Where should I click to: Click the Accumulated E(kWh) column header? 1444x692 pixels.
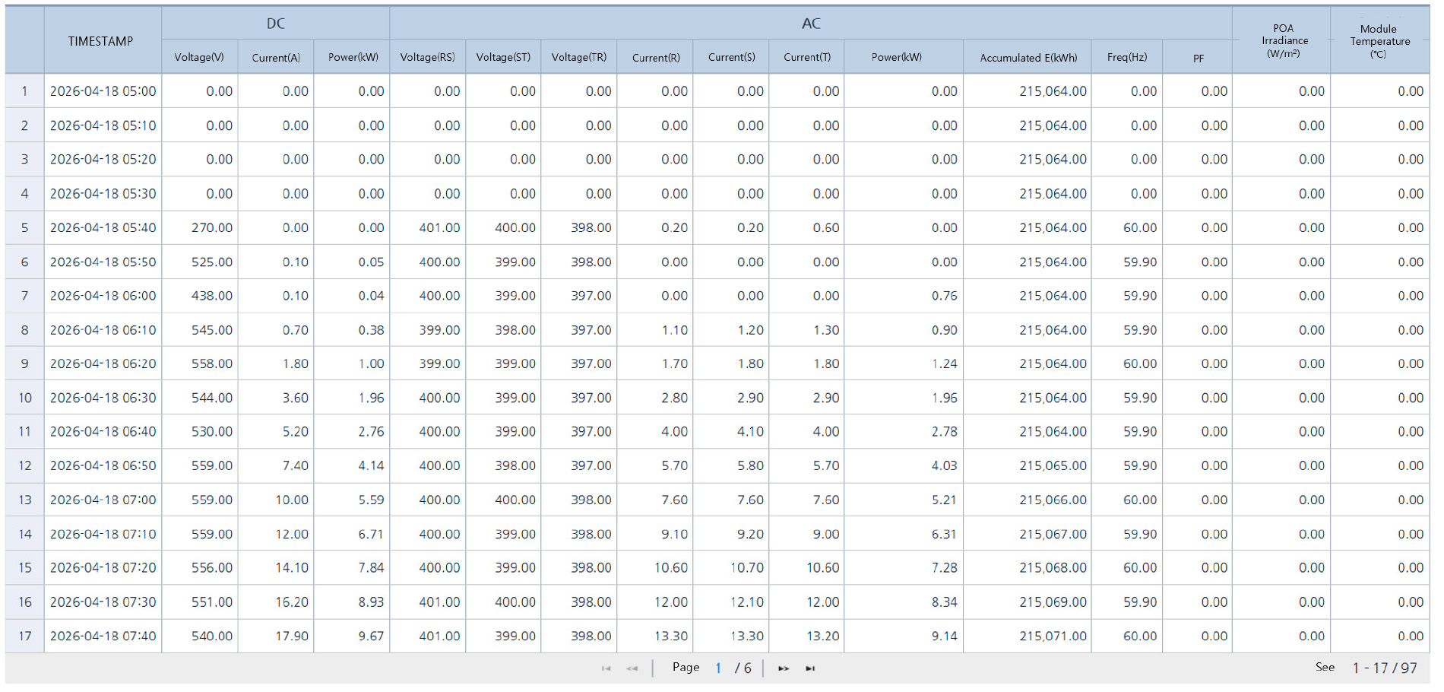tap(1028, 57)
